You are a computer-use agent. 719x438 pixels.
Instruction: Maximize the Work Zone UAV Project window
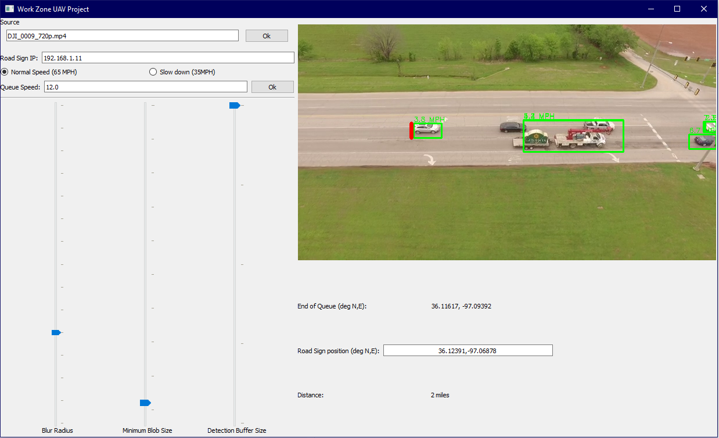677,9
